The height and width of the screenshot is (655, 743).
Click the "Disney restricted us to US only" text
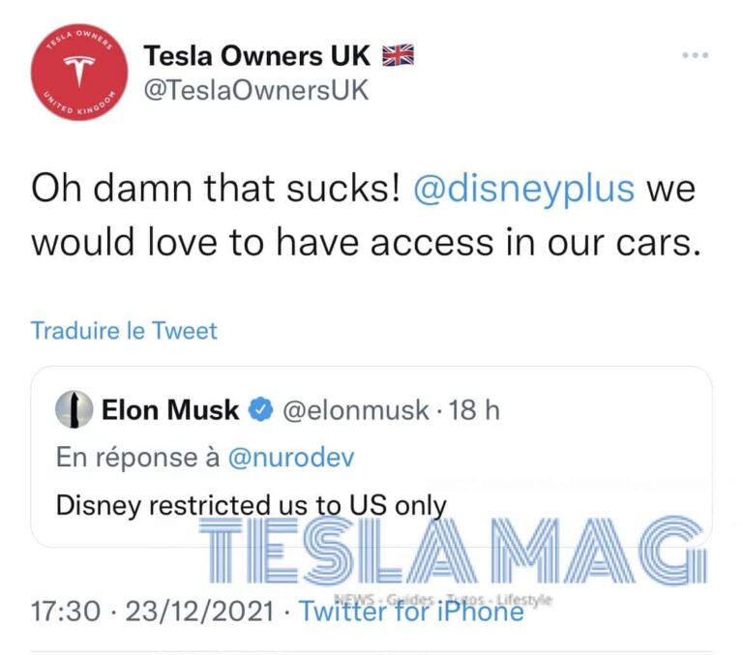point(251,505)
